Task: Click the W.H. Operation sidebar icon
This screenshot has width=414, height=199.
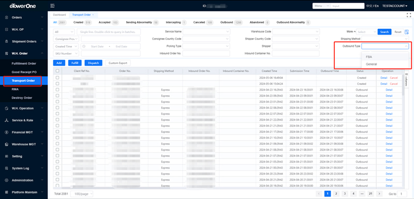Action: [x=7, y=108]
